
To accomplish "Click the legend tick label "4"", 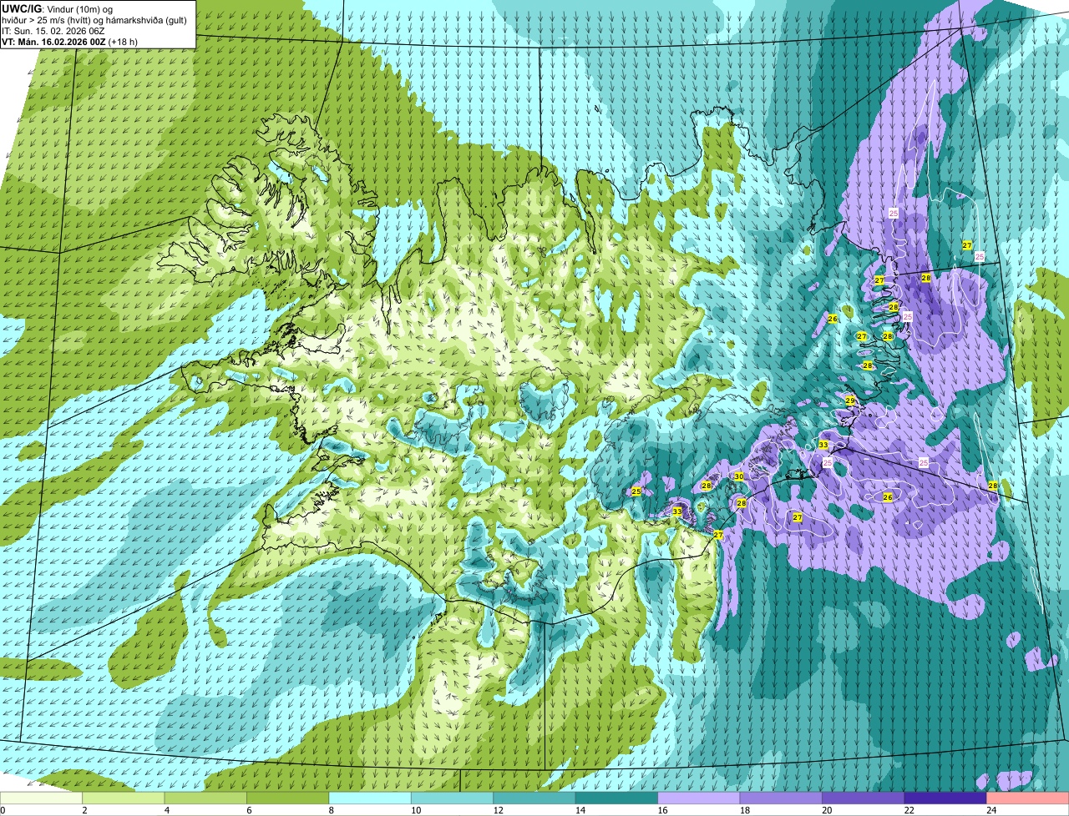I will coord(166,810).
